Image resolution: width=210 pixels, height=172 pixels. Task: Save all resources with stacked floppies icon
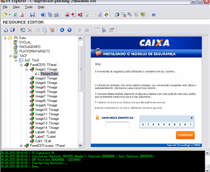click(x=13, y=30)
